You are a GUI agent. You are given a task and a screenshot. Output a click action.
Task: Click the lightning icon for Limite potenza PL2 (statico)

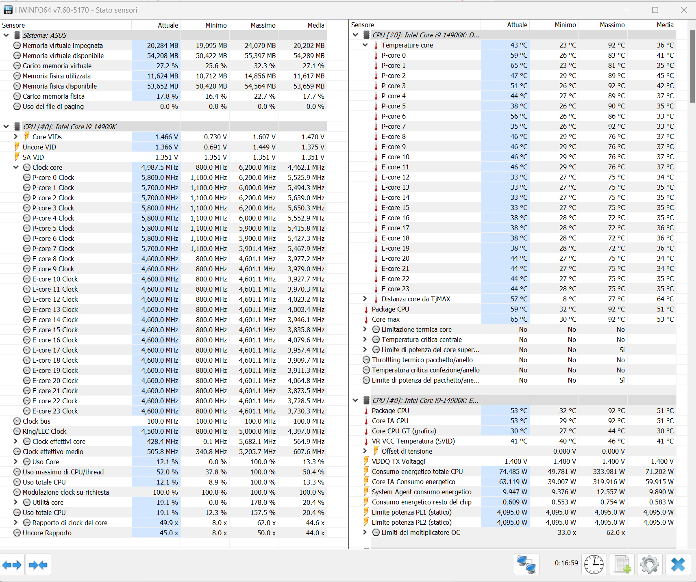point(366,522)
